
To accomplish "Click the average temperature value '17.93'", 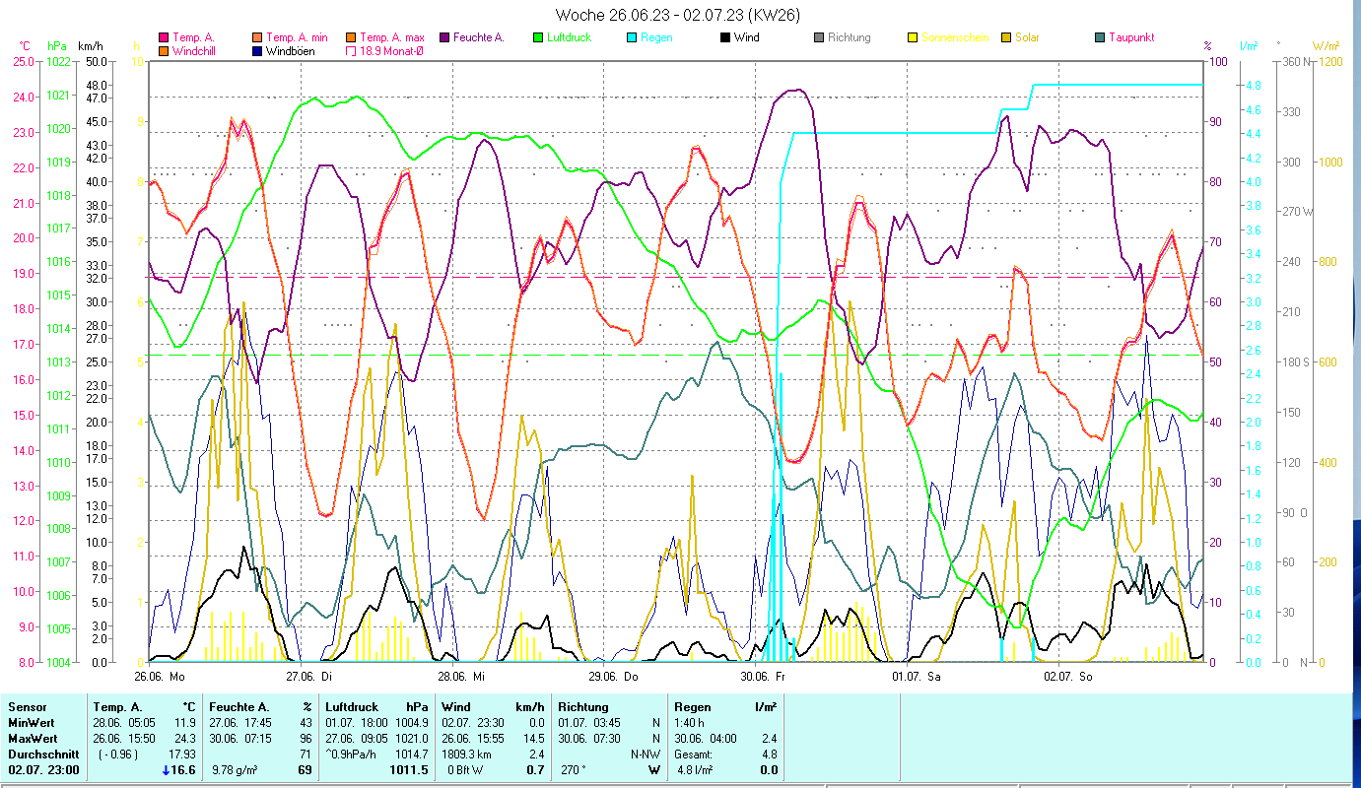I will click(183, 755).
